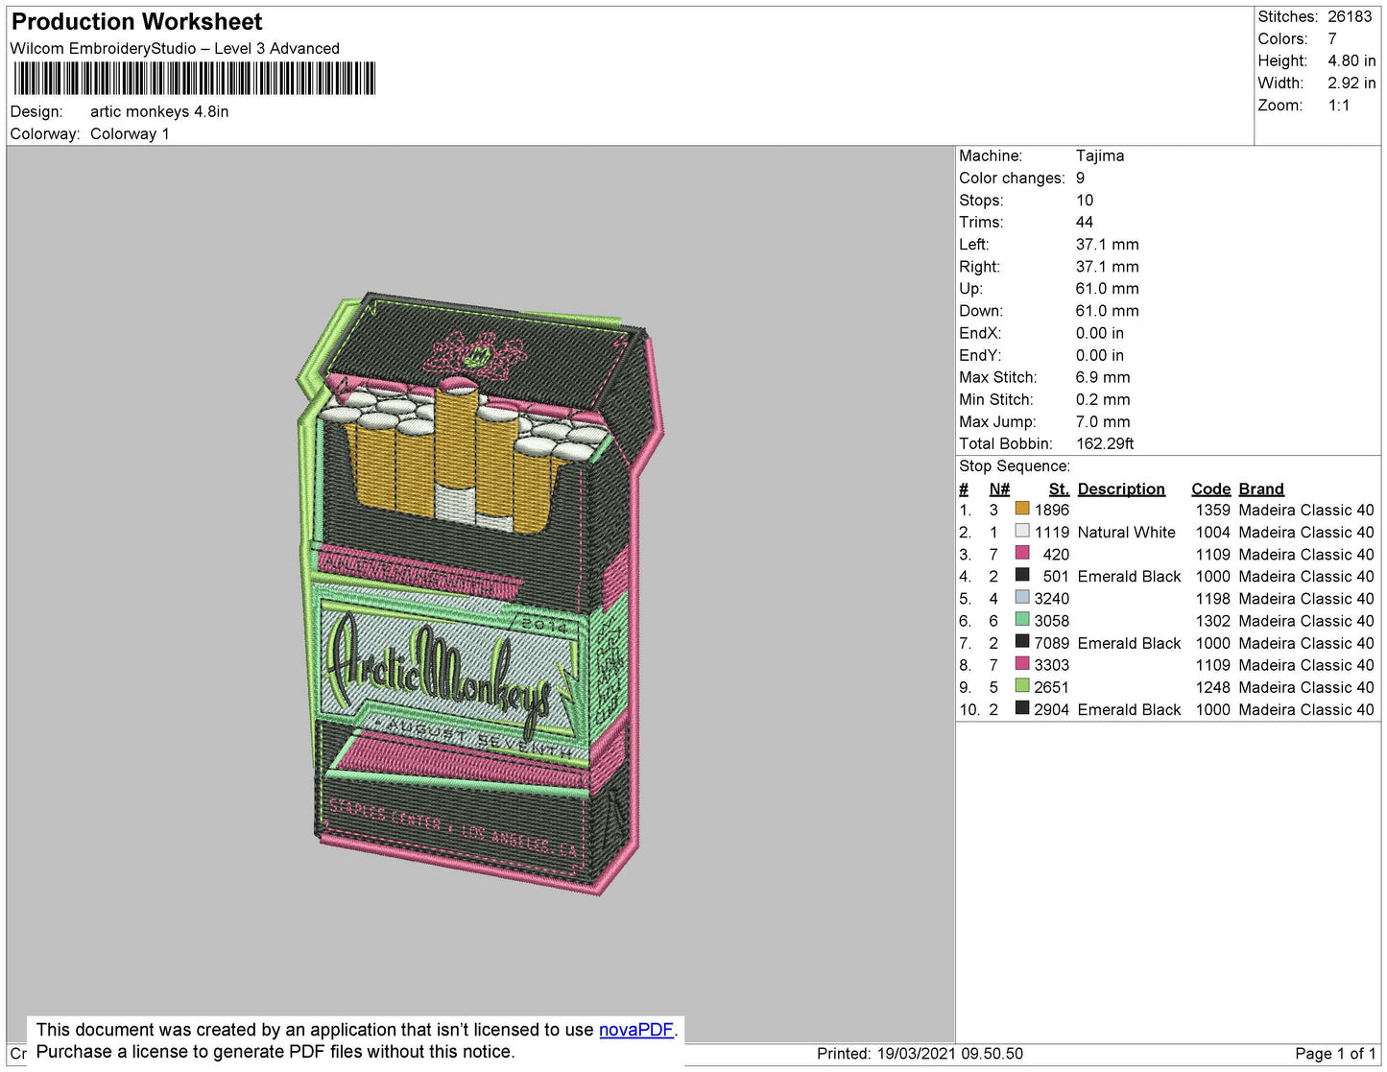
Task: Click code 1302 in row 6
Action: [1212, 621]
